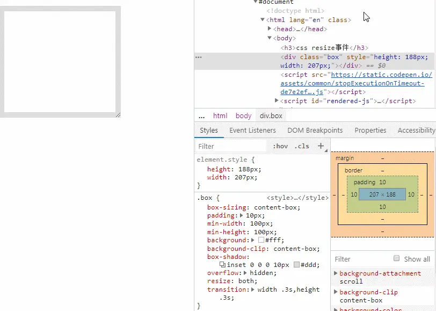Viewport: 436px width, 311px height.
Task: Open the #ddd shadow color swatch
Action: [297, 264]
